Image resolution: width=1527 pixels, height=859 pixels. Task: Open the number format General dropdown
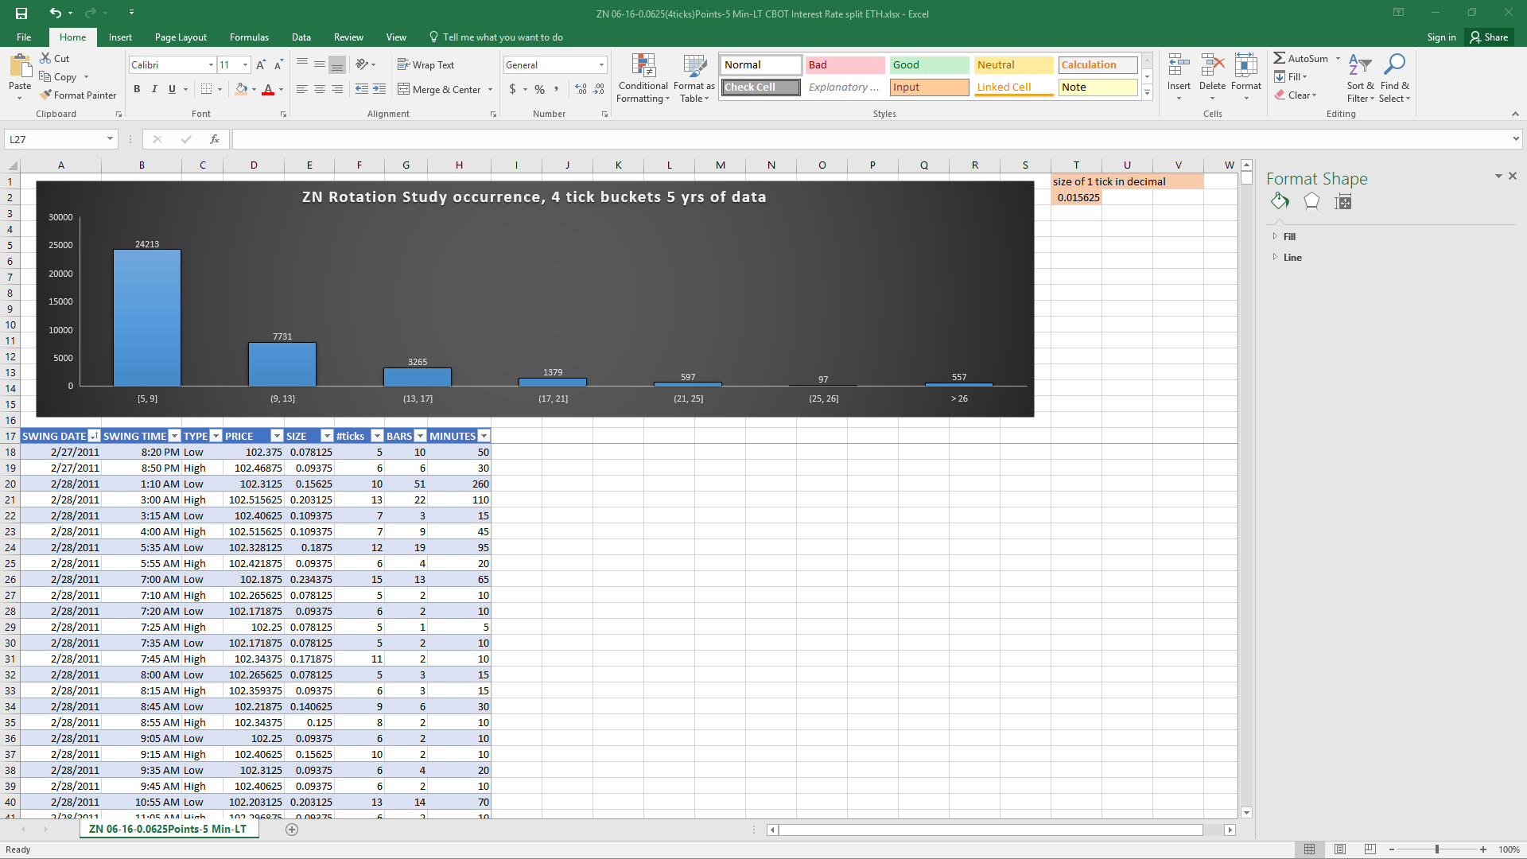coord(601,65)
